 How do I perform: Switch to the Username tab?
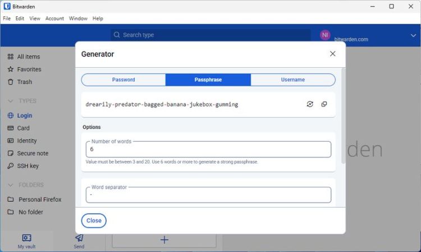[x=292, y=80]
